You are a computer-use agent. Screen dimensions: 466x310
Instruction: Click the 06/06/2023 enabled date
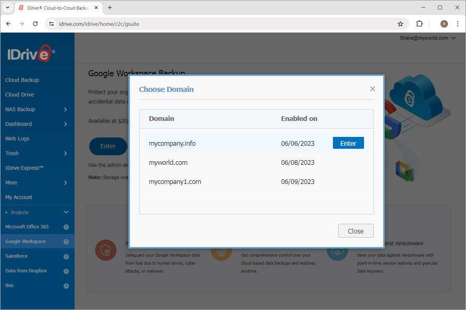(x=298, y=144)
